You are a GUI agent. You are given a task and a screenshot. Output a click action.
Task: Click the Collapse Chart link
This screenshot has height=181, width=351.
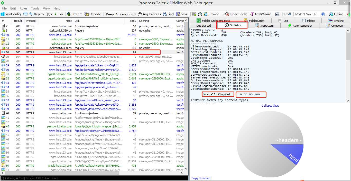270,106
